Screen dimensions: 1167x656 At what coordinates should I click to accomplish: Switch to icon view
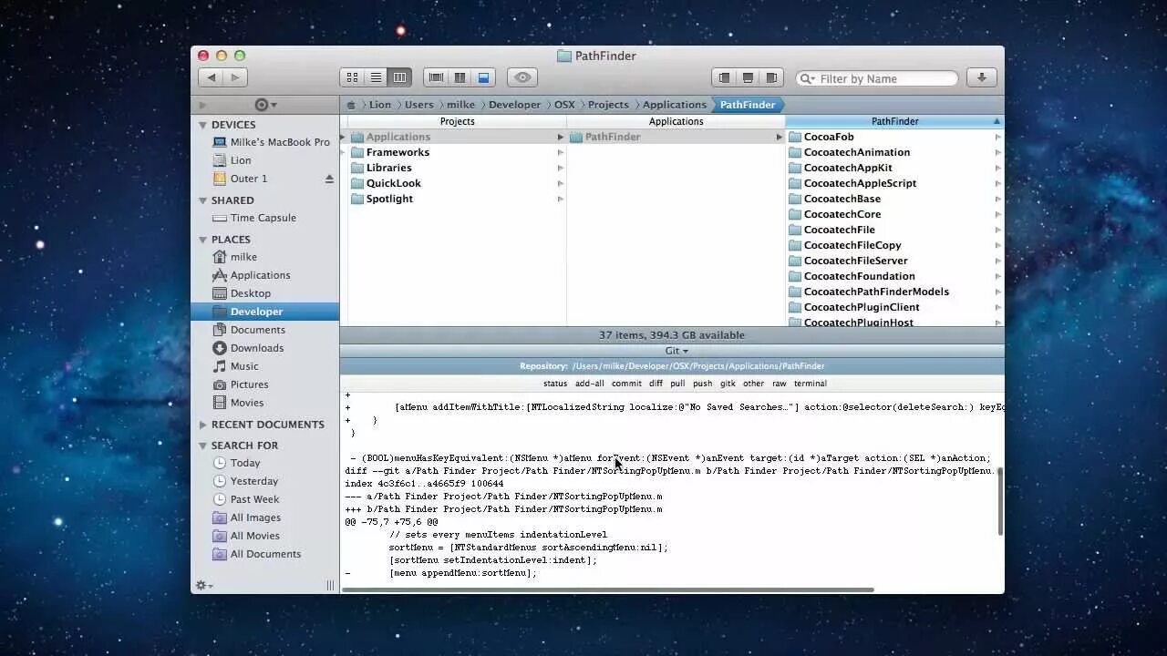pos(352,78)
